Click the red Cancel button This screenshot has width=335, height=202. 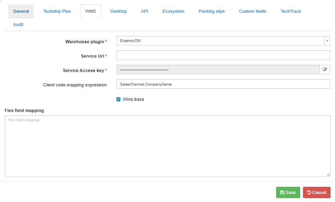pos(317,192)
